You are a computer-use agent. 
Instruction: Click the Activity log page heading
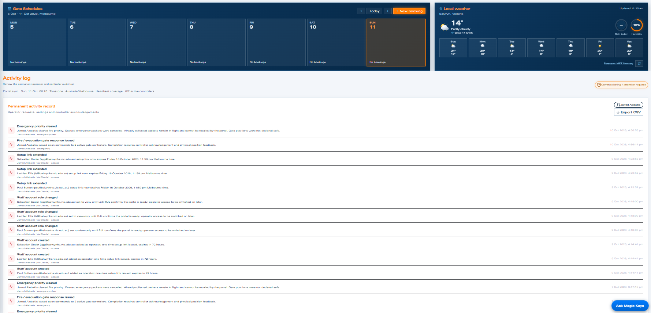tap(17, 78)
